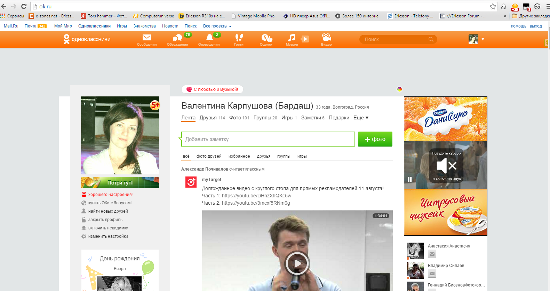Play the myTarget video
Viewport: 550px width, 291px height.
tap(297, 264)
